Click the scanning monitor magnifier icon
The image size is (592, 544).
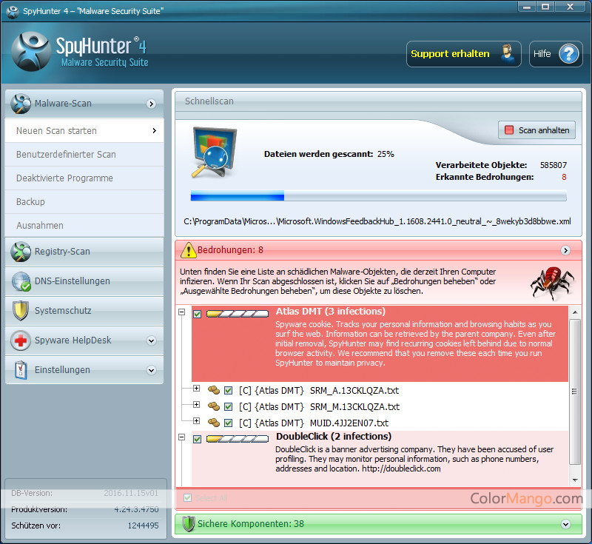pyautogui.click(x=214, y=152)
